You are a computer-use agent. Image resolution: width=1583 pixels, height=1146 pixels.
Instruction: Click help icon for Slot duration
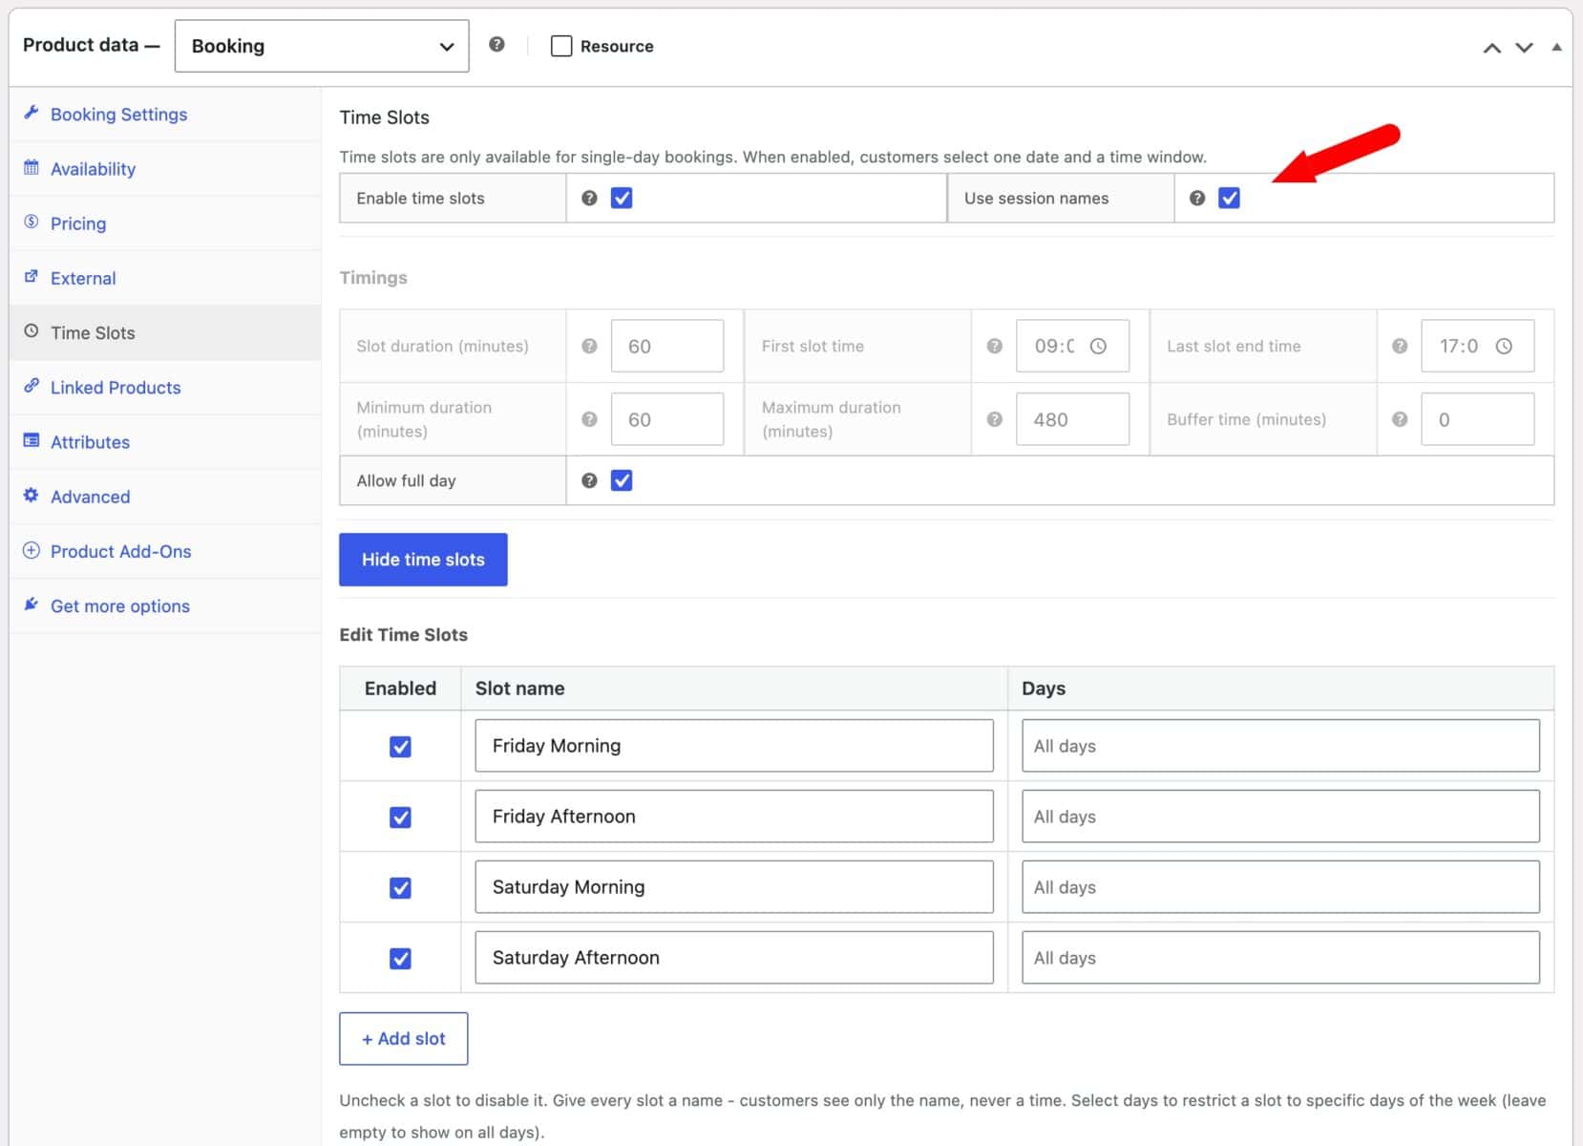pos(589,346)
